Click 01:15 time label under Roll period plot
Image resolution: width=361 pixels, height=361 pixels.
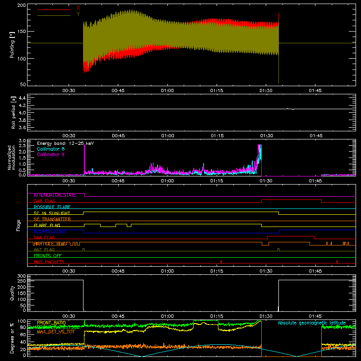(x=217, y=136)
